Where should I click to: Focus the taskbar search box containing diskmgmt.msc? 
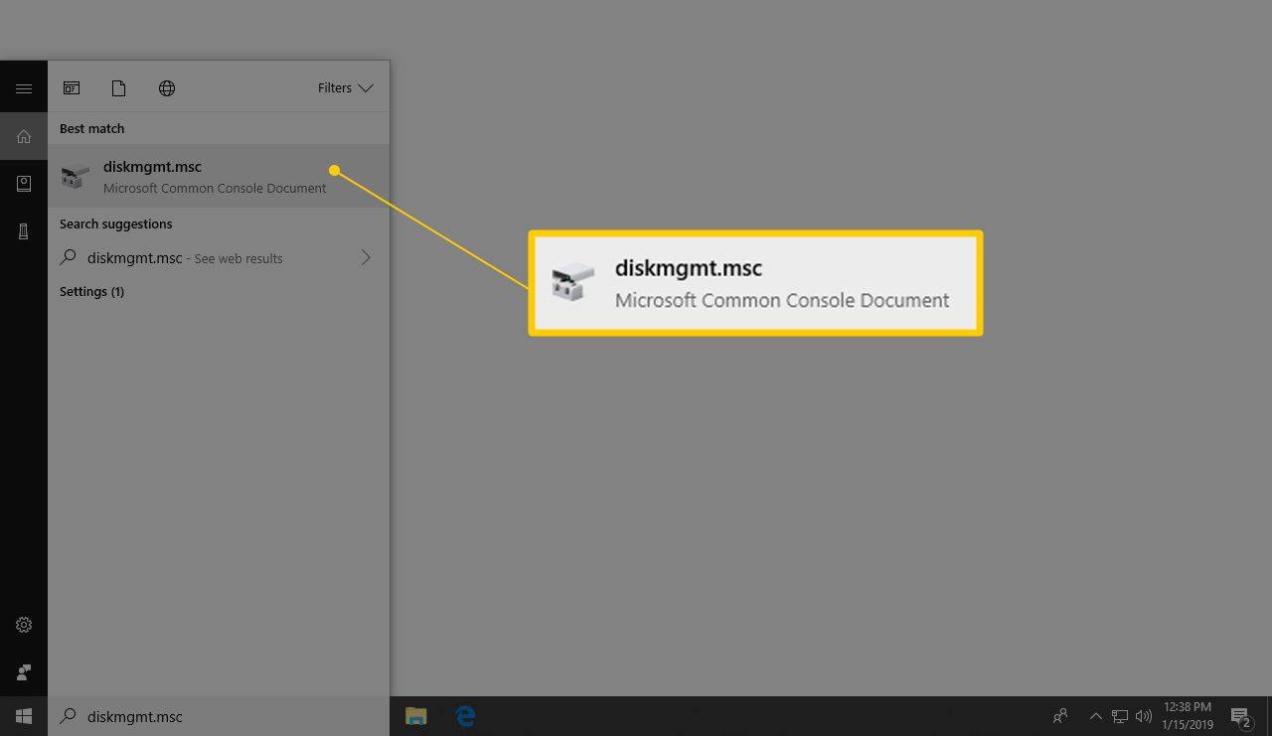(219, 716)
